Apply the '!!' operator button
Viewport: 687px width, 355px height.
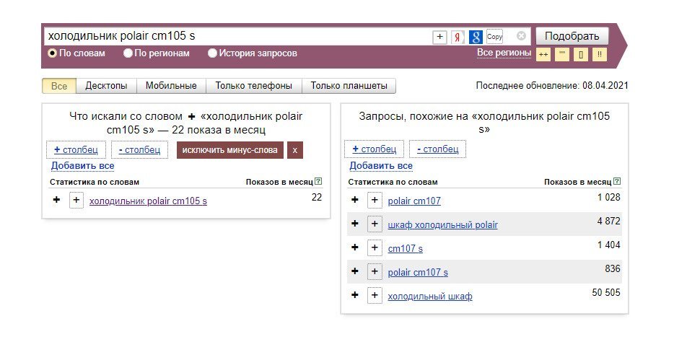pyautogui.click(x=600, y=55)
